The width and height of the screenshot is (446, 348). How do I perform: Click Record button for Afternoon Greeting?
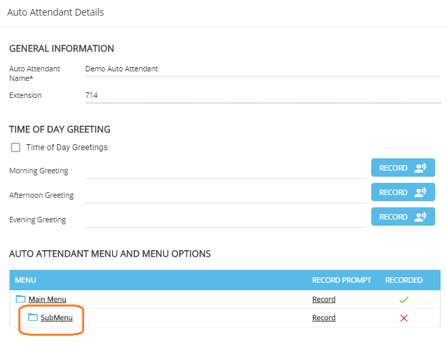coord(403,192)
